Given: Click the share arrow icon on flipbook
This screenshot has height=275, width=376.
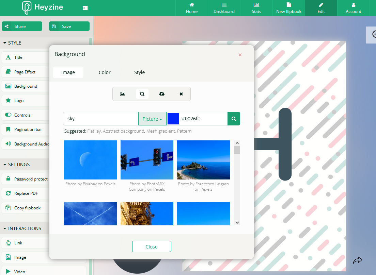Looking at the screenshot, I should pos(357,260).
